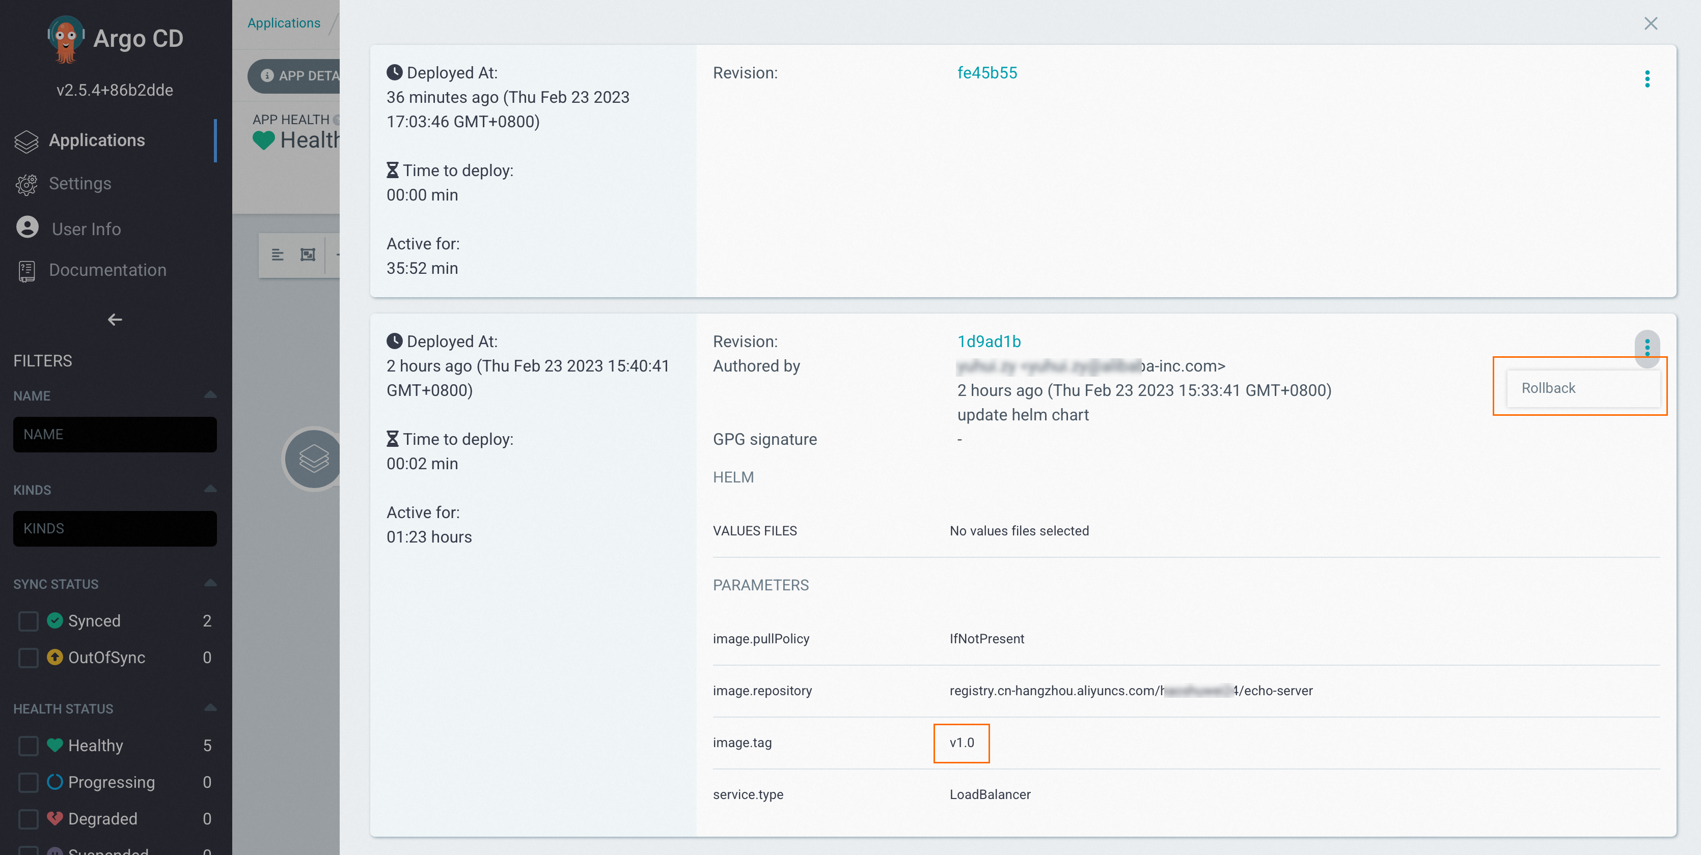Collapse the KINDS filter section
Viewport: 1701px width, 855px height.
tap(210, 490)
